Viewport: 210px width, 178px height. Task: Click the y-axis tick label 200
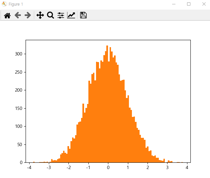click(x=19, y=90)
